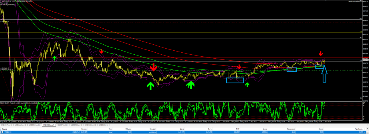Switch to the USDCHFm,H4 chart tab
369x134 pixels.
[x=7, y=125]
